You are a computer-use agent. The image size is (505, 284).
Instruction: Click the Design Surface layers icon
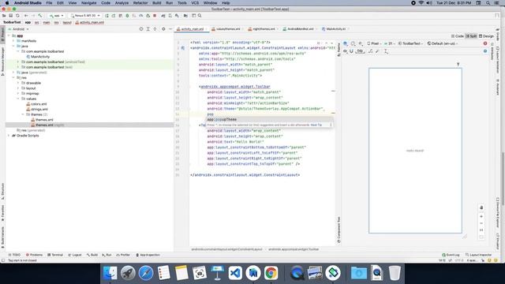(x=346, y=43)
